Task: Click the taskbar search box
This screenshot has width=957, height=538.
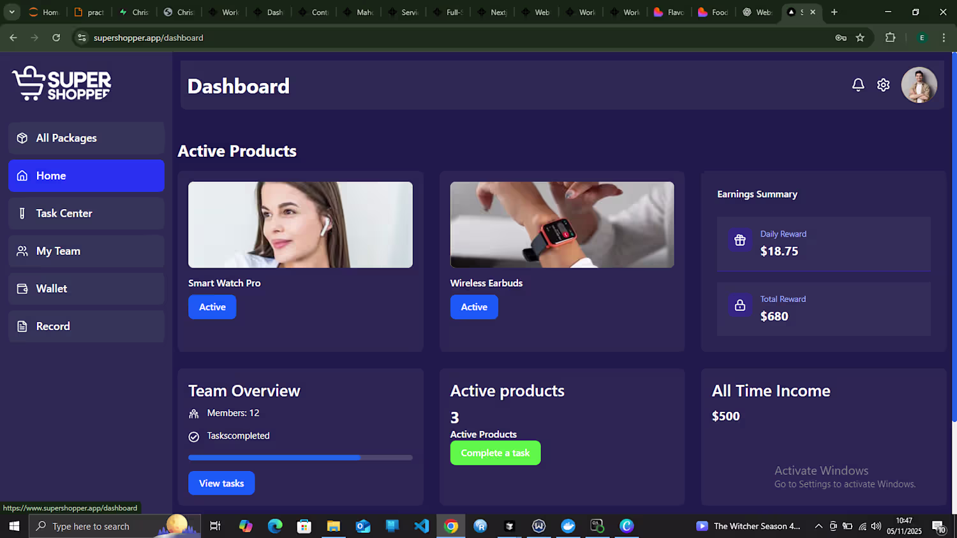Action: click(115, 526)
